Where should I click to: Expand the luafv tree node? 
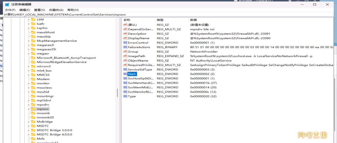coord(28,24)
